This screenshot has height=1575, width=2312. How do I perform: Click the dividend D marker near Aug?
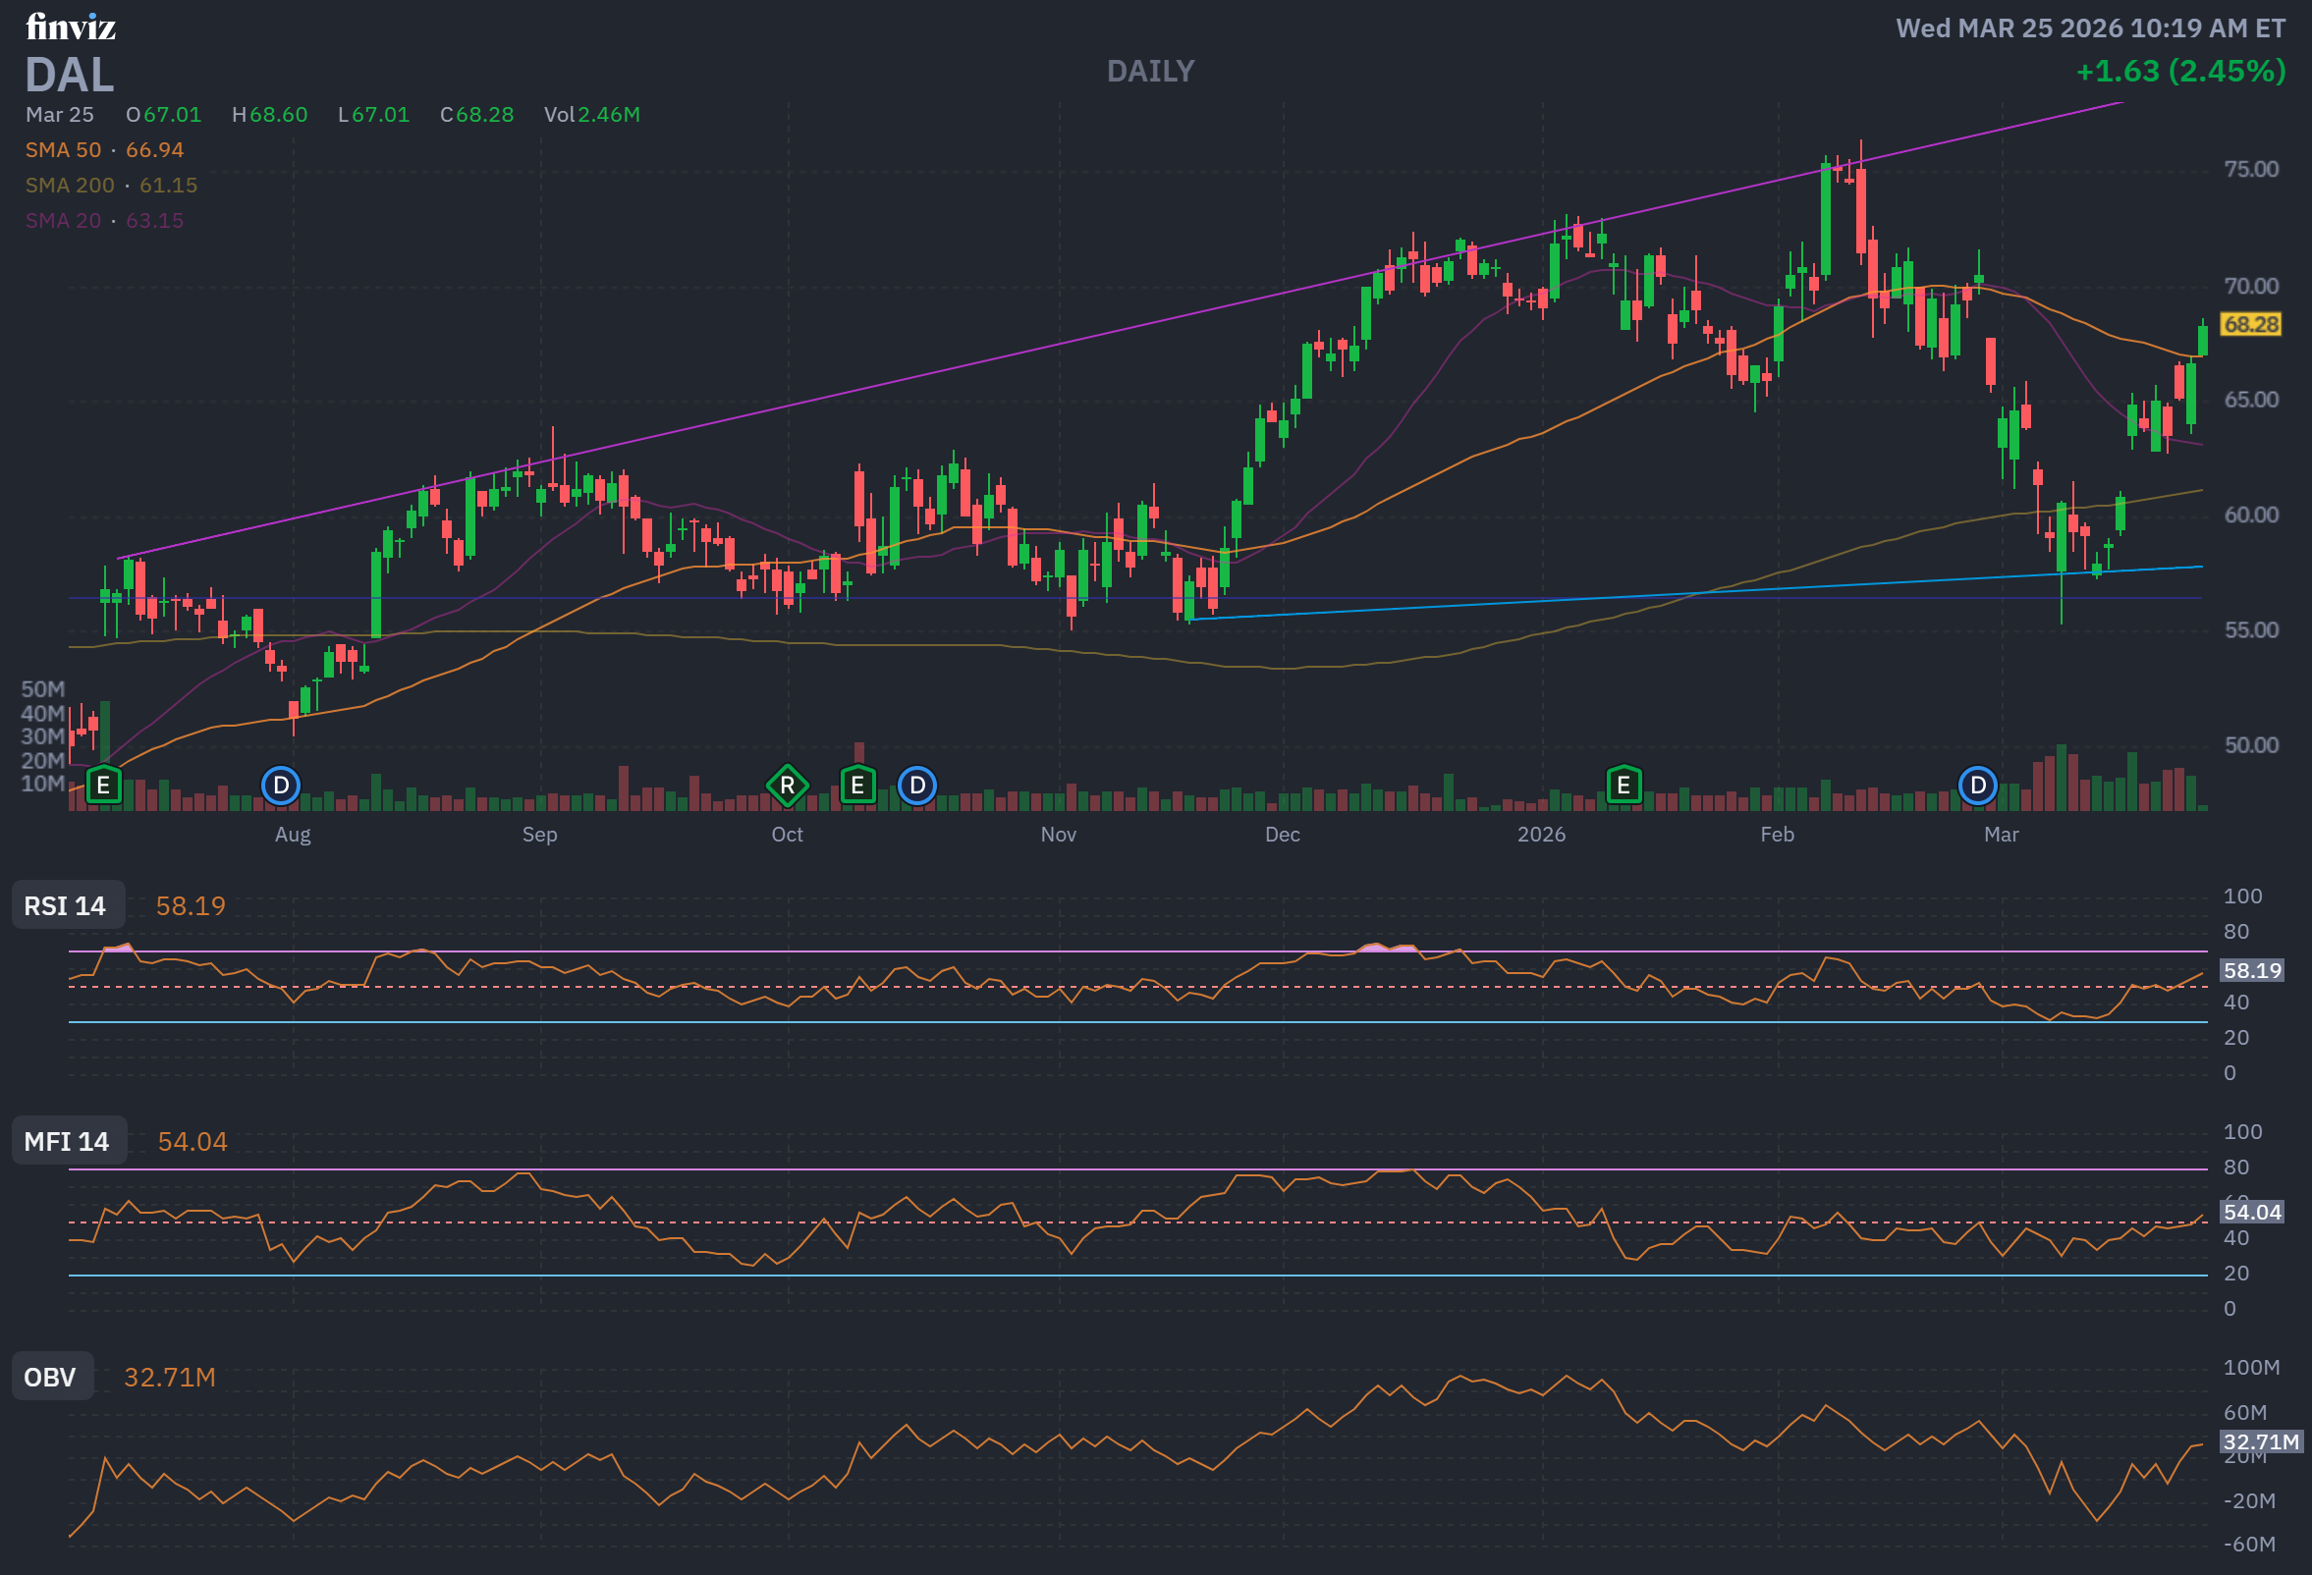pyautogui.click(x=281, y=786)
